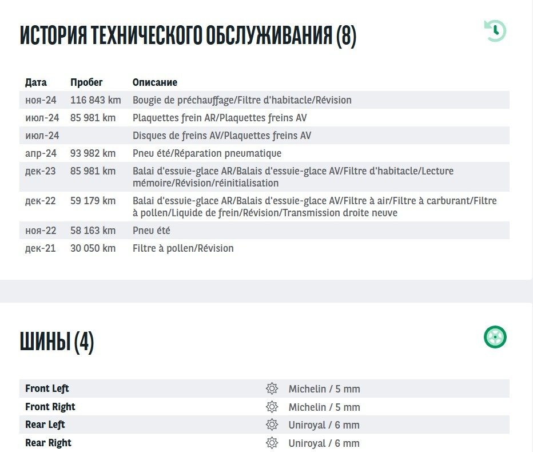Select the ноя-24 row with 116 843 km

pyautogui.click(x=242, y=100)
